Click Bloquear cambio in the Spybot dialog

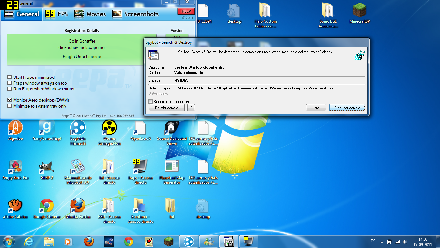coord(347,108)
